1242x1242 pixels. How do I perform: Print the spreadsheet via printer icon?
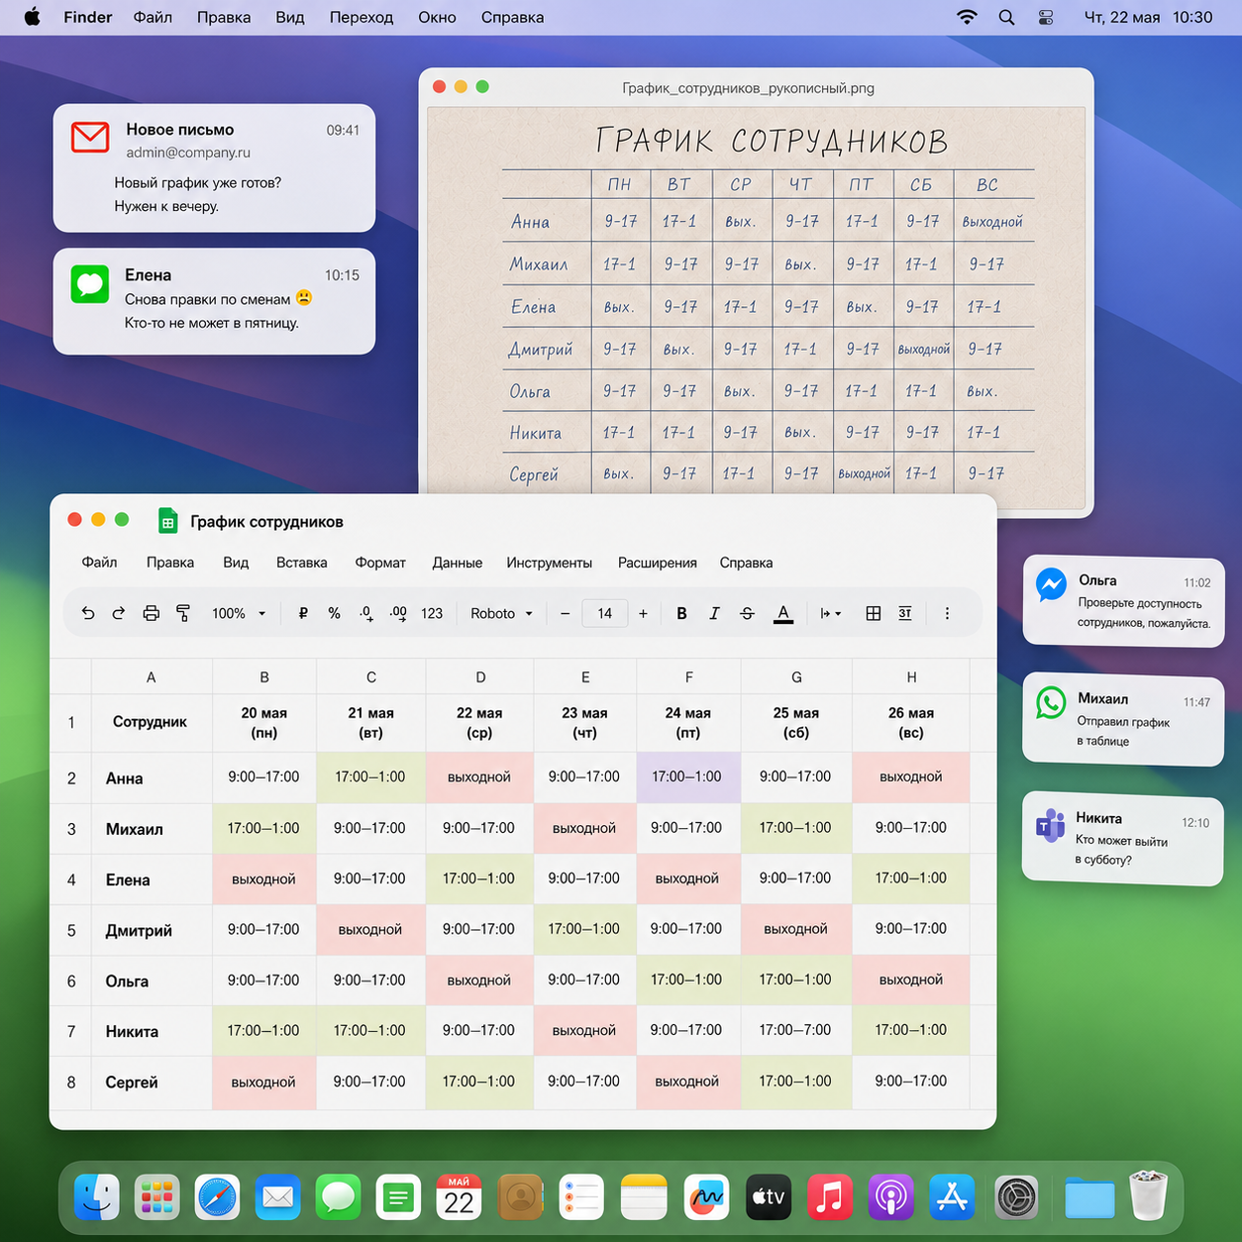151,613
